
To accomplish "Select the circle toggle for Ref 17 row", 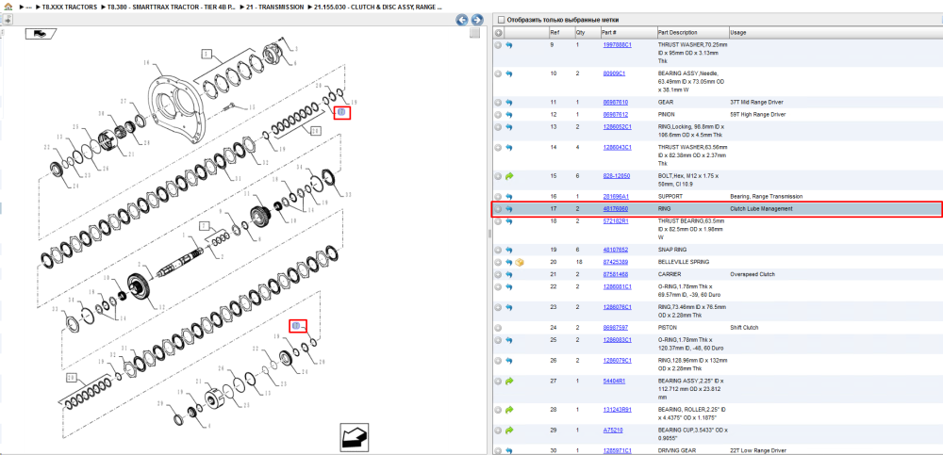I will pos(498,208).
